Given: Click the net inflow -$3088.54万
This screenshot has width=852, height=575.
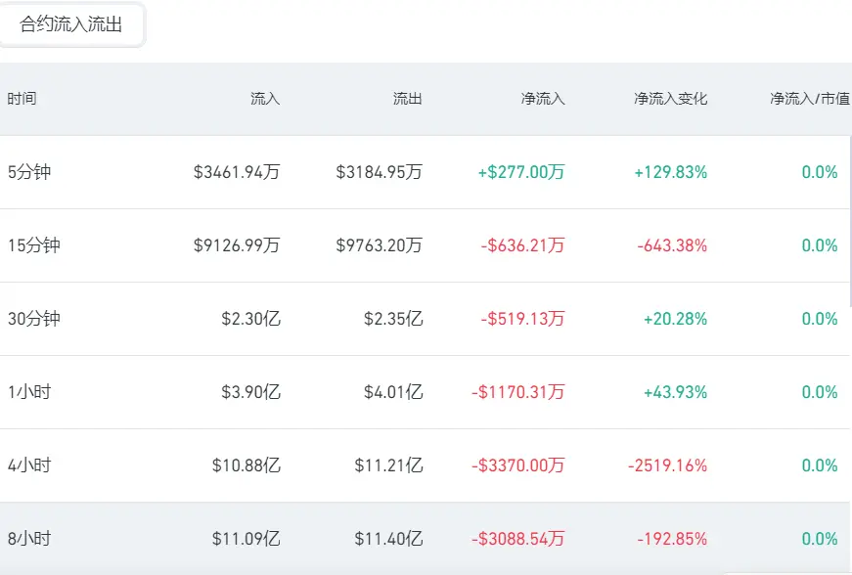Looking at the screenshot, I should (x=518, y=539).
